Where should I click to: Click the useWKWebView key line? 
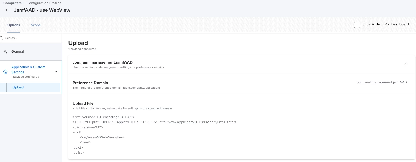tap(102, 137)
